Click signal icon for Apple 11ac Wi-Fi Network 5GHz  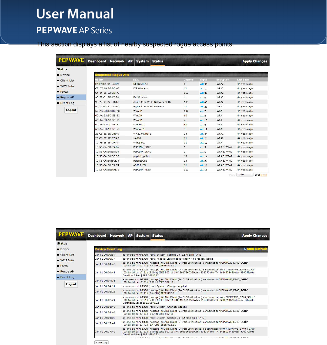pyautogui.click(x=202, y=102)
